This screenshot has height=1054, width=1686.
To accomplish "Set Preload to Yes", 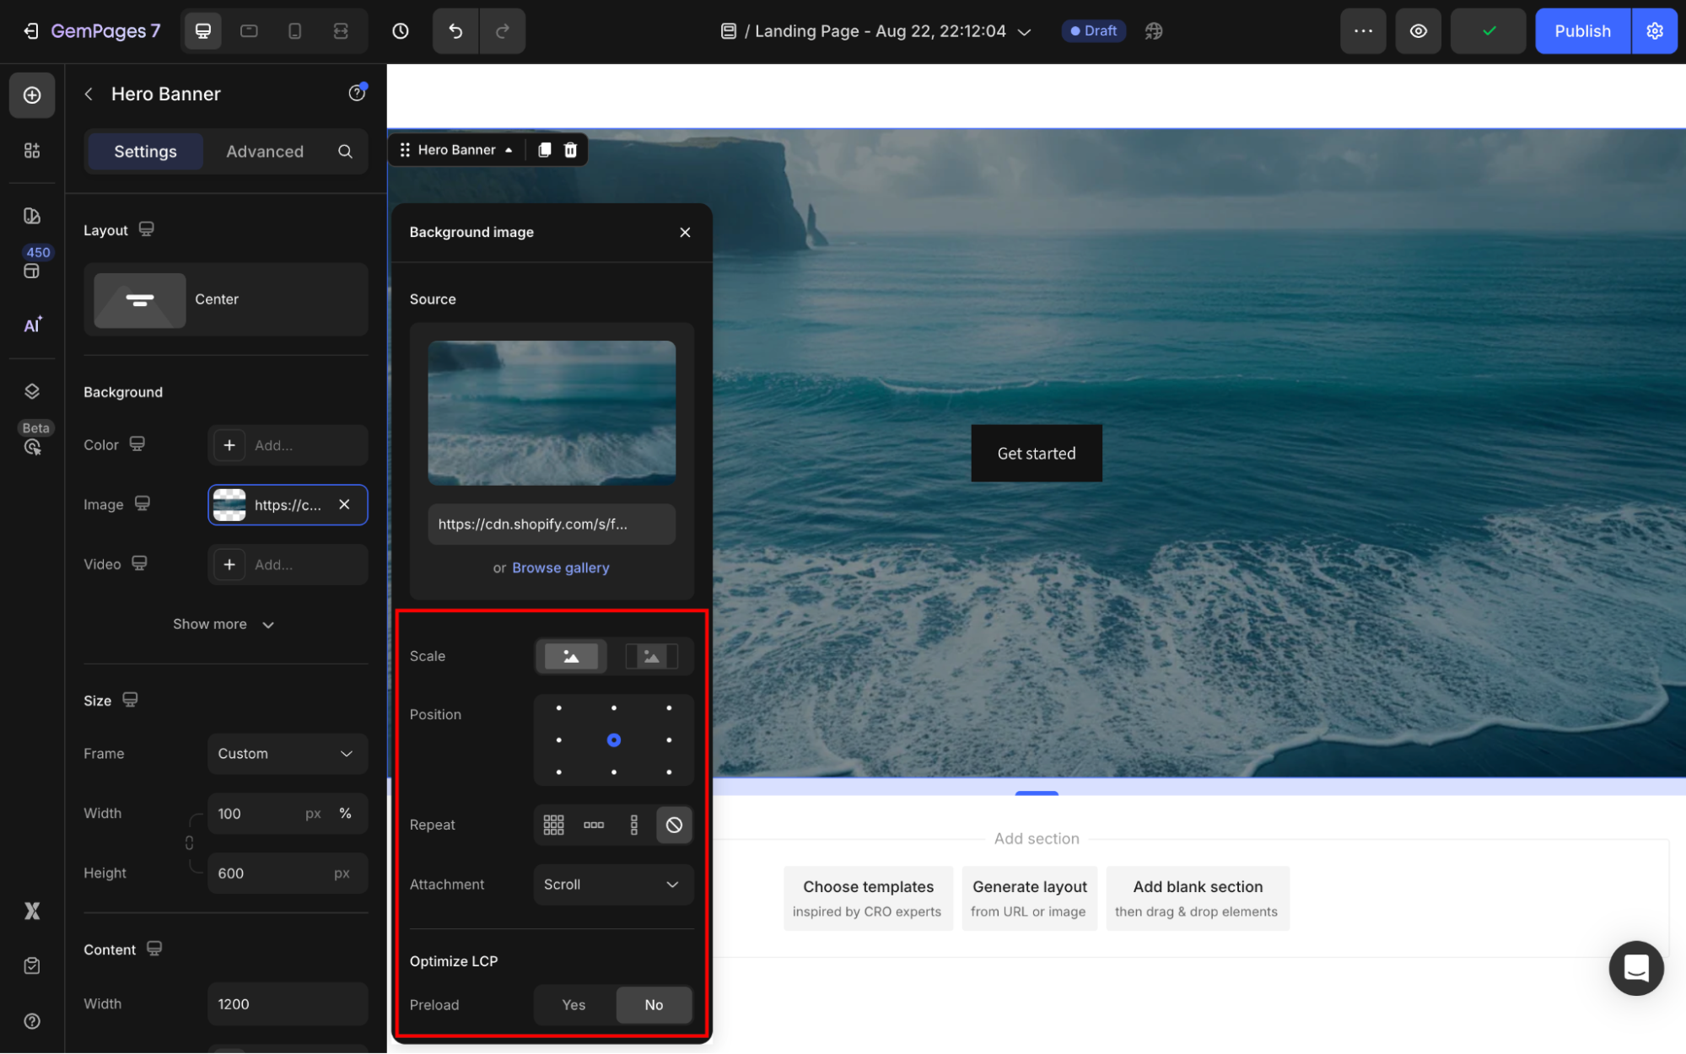I will click(x=574, y=1005).
